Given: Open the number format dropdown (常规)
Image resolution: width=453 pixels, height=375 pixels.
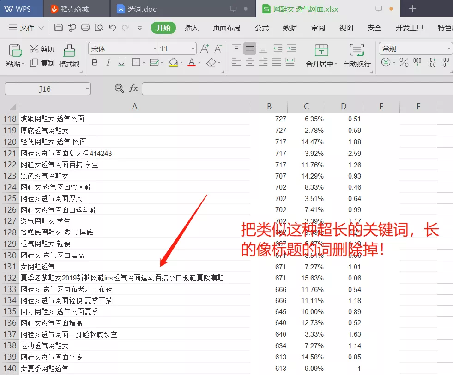Looking at the screenshot, I should (449, 49).
